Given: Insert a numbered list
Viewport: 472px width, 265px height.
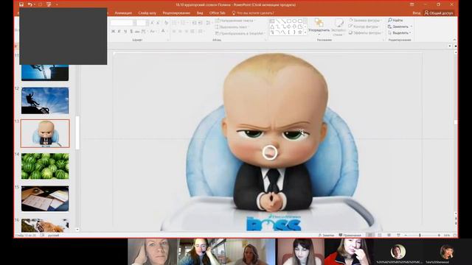Looking at the screenshot, I should 184,23.
